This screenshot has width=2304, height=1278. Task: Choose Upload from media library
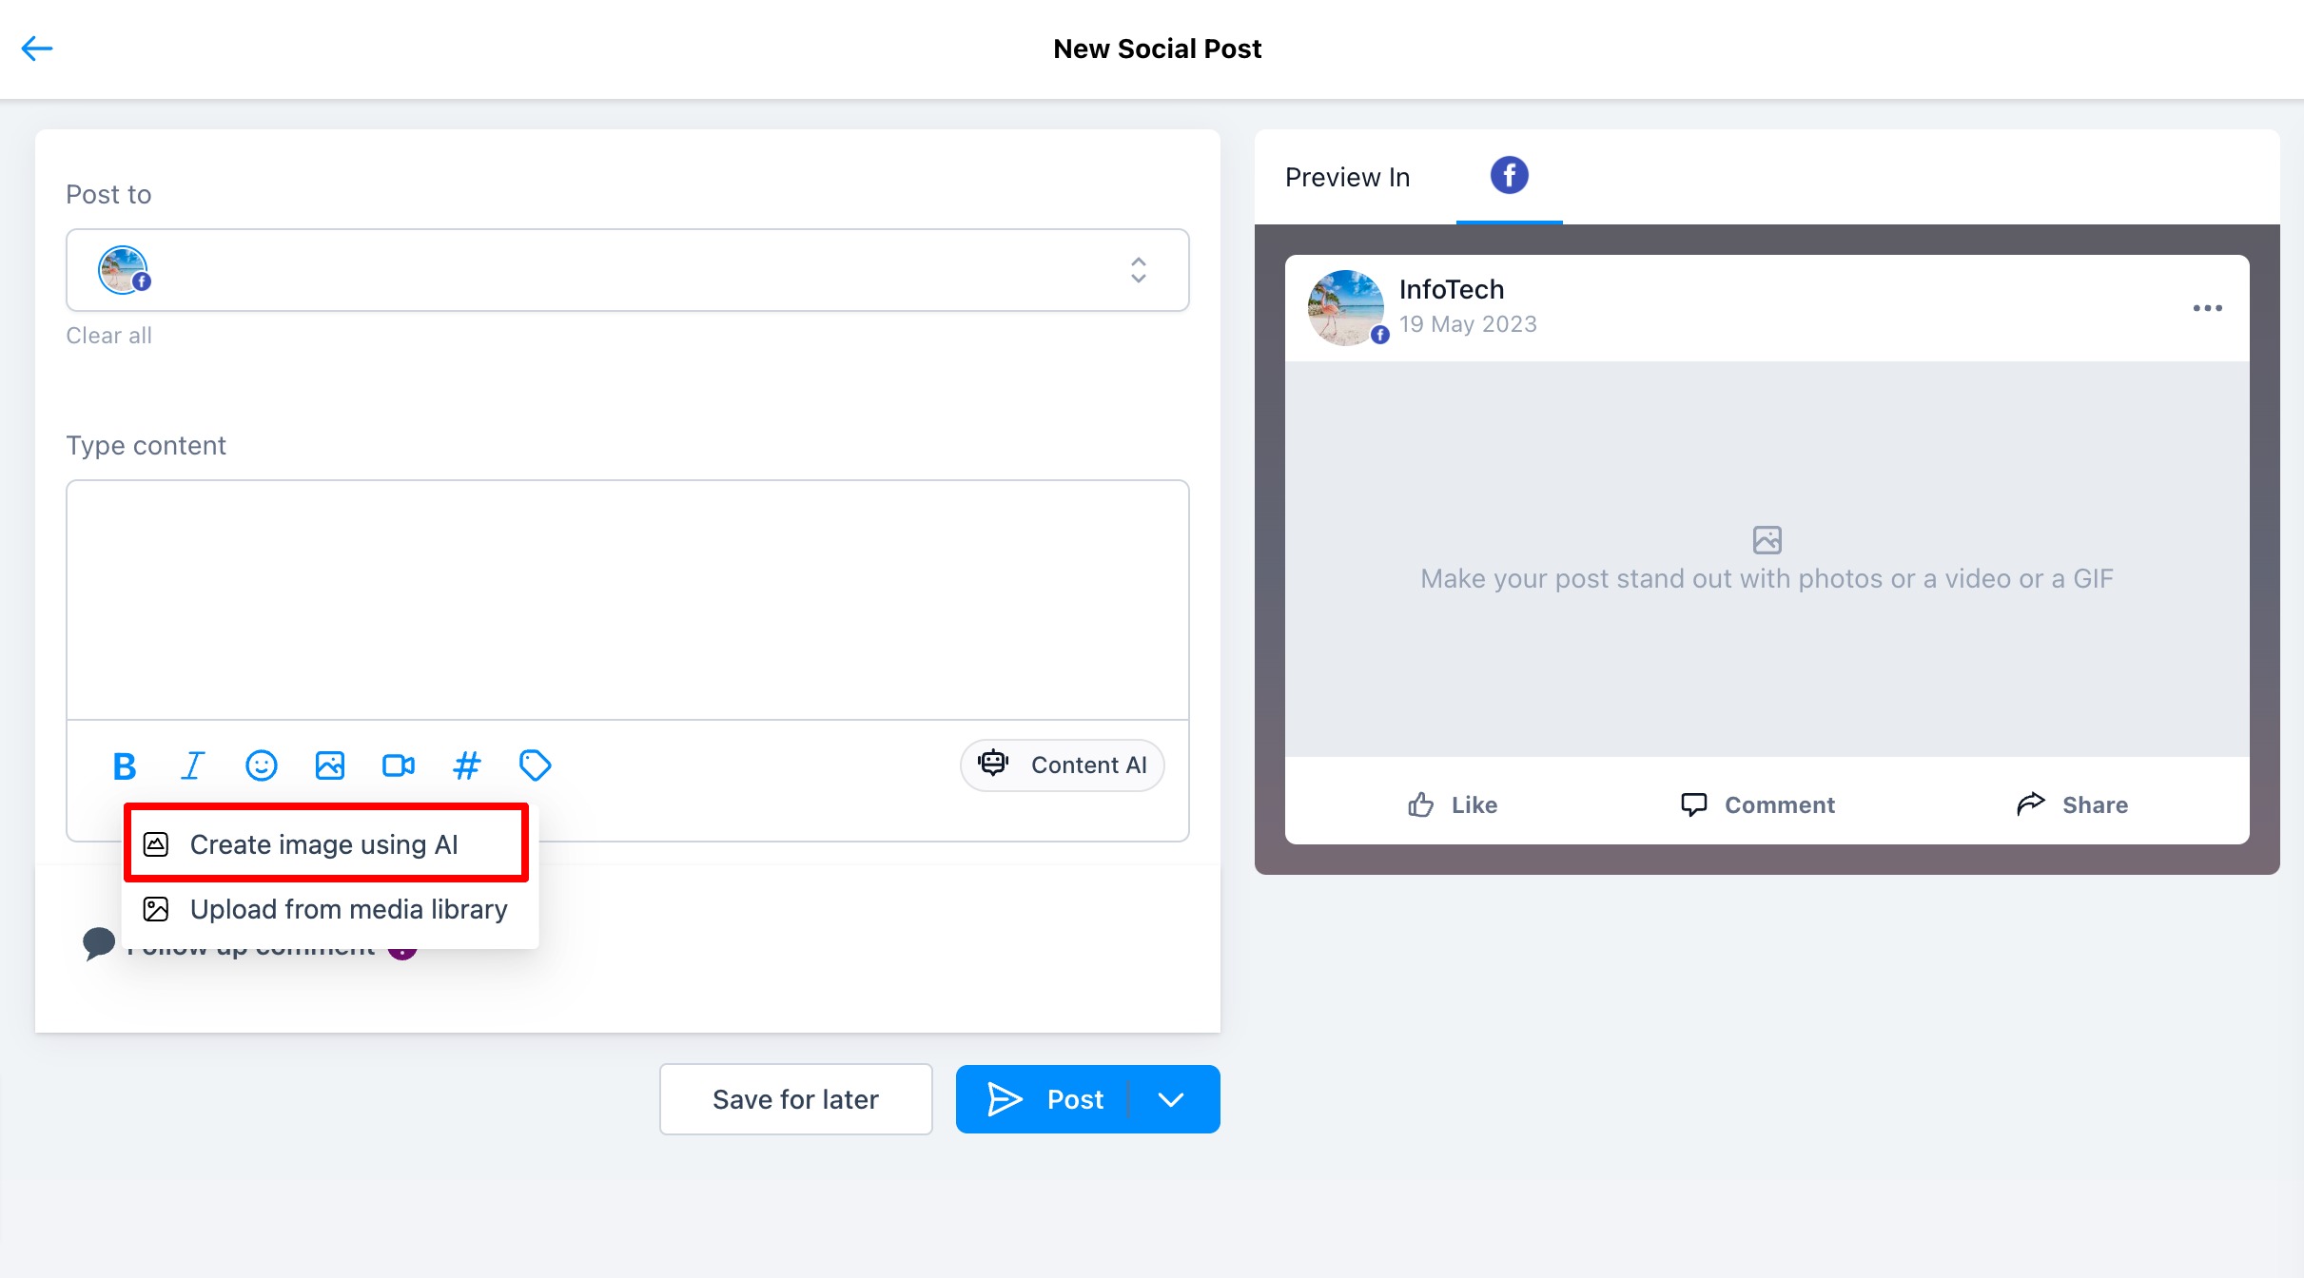348,910
